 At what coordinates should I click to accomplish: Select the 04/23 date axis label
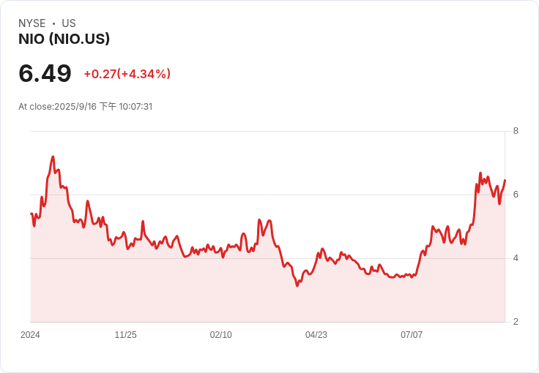pyautogui.click(x=316, y=335)
